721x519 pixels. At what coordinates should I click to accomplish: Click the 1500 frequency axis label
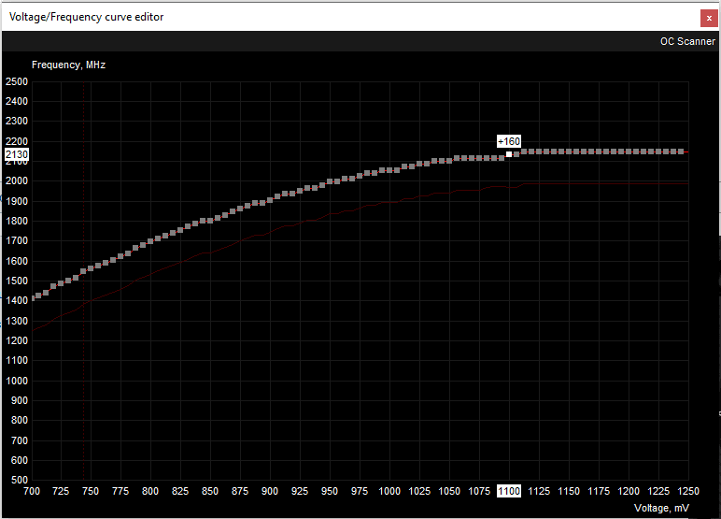tap(17, 281)
